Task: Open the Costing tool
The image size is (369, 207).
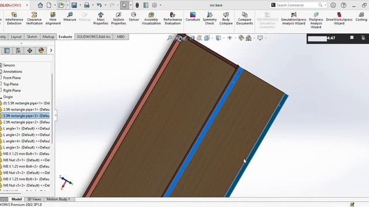Action: tap(361, 17)
